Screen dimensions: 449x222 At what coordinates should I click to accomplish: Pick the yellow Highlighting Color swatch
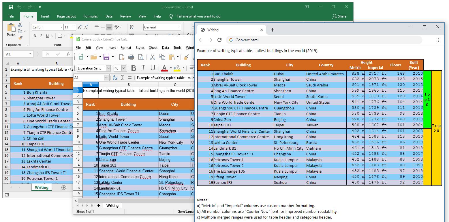pyautogui.click(x=177, y=70)
